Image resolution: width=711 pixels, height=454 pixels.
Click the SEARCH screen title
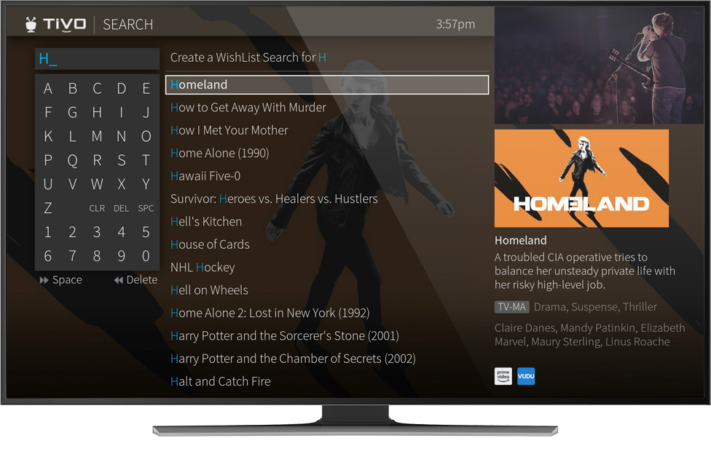click(128, 25)
